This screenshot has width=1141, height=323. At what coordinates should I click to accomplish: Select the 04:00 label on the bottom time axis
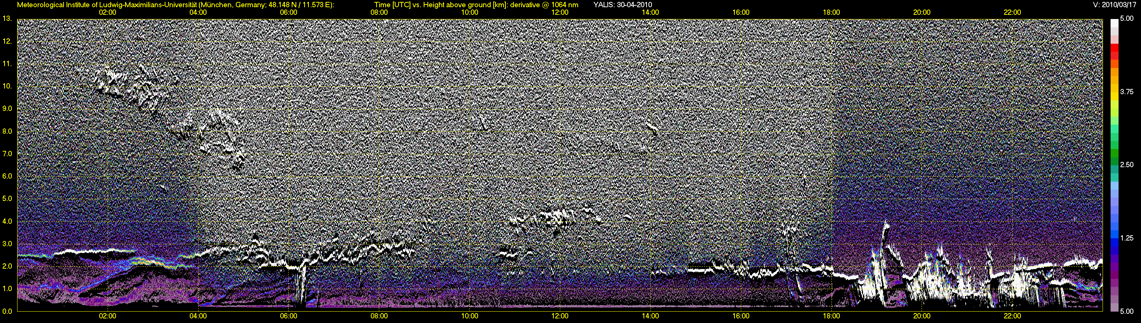(198, 316)
